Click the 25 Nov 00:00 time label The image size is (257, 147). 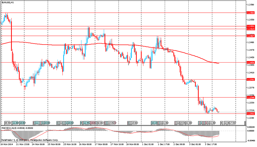click(x=54, y=144)
